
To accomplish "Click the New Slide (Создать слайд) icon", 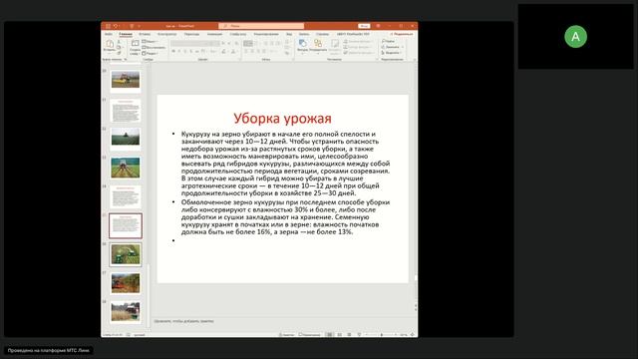I will (x=135, y=43).
